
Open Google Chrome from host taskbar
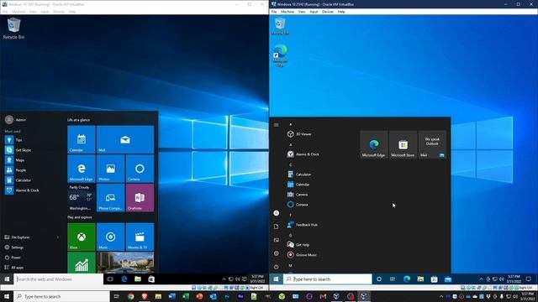131,296
